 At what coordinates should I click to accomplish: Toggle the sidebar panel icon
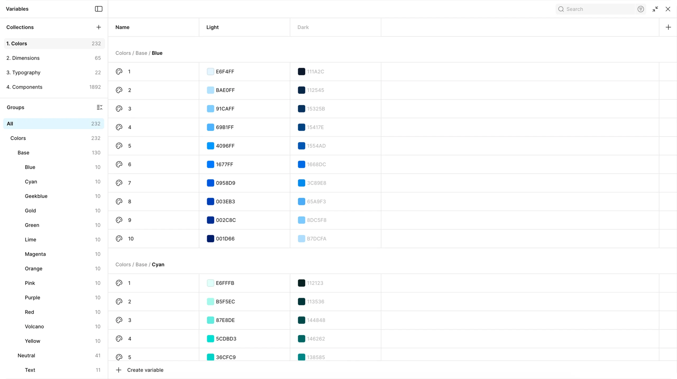[x=99, y=9]
